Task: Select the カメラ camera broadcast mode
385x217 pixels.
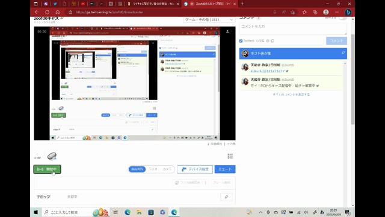Action: [x=167, y=169]
